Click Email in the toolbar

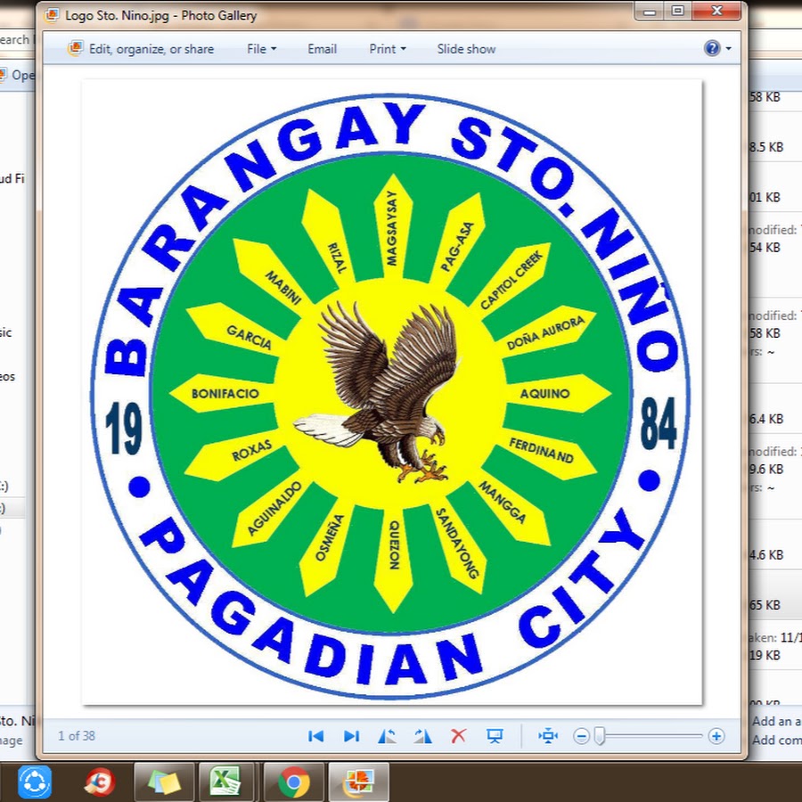(x=322, y=49)
